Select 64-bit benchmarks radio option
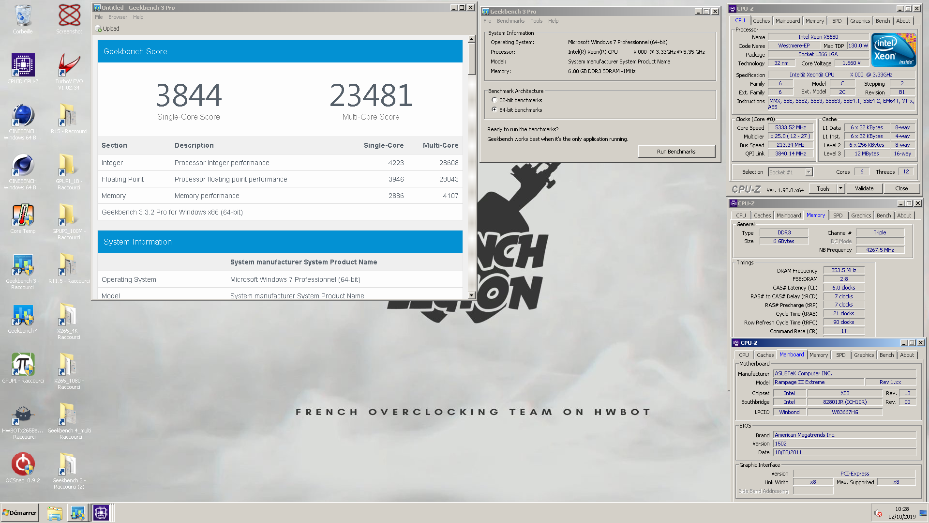Viewport: 929px width, 523px height. tap(494, 109)
